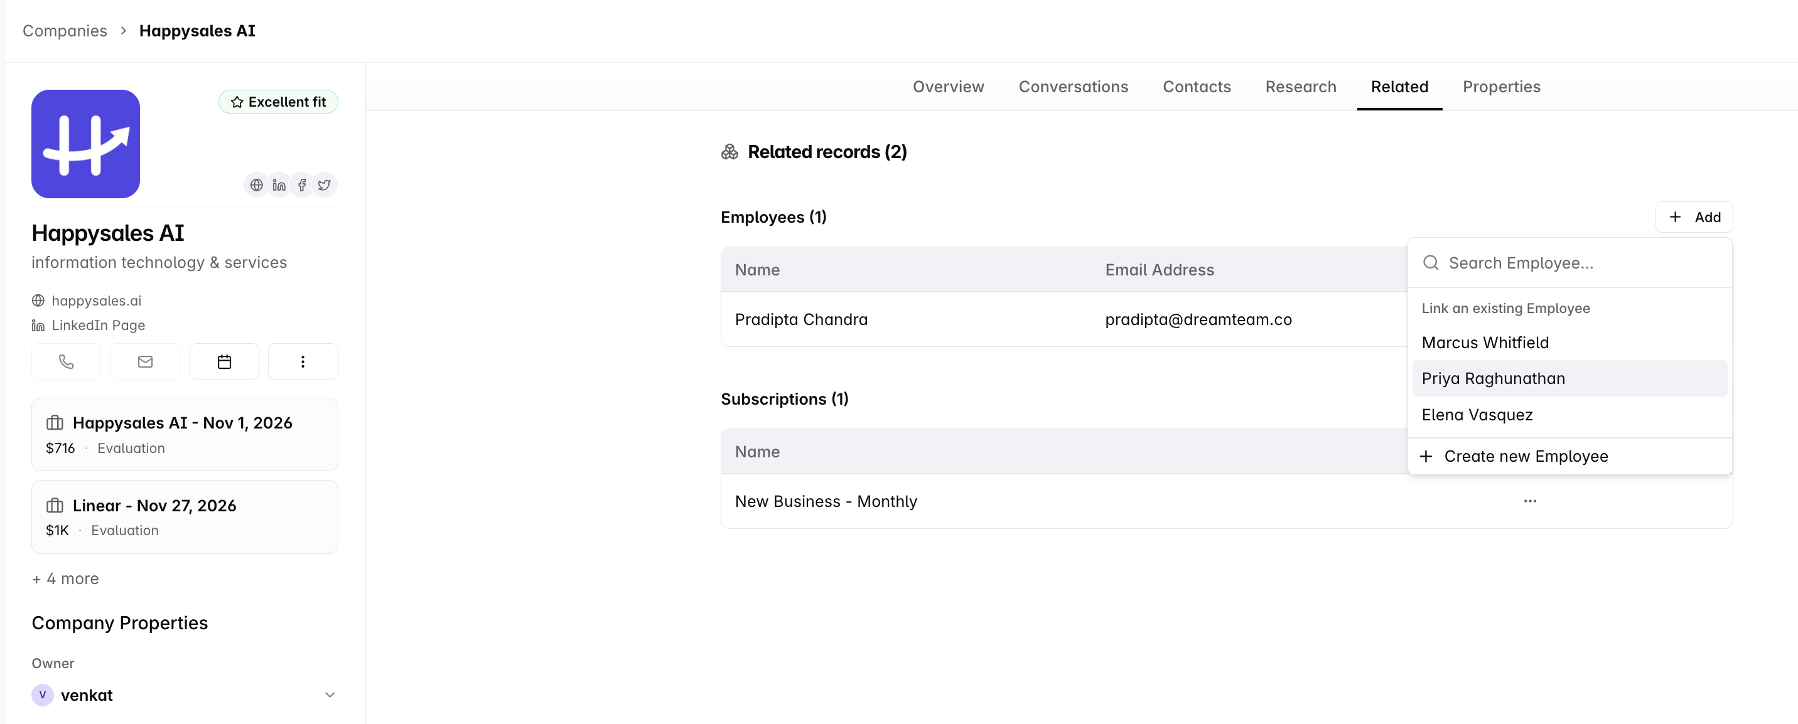
Task: Open the happysales.ai website link
Action: click(96, 301)
